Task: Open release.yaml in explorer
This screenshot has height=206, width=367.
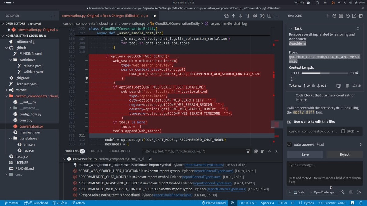Action: (33, 66)
